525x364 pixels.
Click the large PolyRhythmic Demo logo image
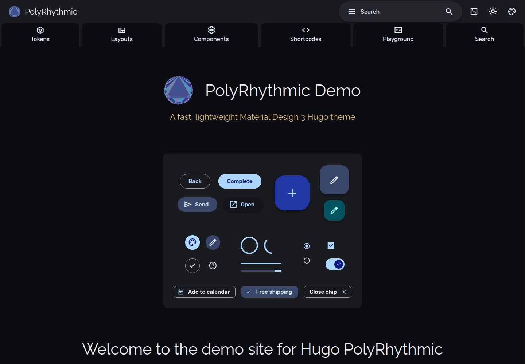click(x=179, y=90)
